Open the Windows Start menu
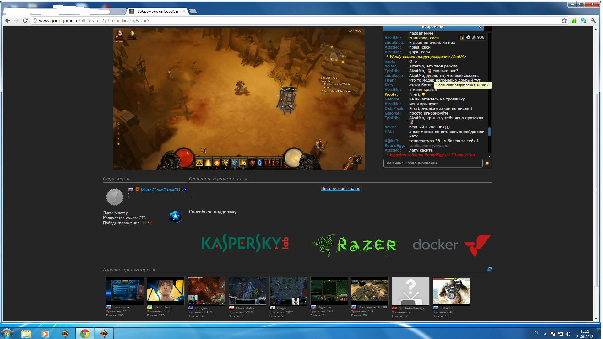This screenshot has height=339, width=603. (x=7, y=333)
